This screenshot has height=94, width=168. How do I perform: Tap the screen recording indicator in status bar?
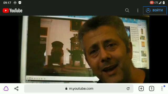pyautogui.click(x=15, y=3)
